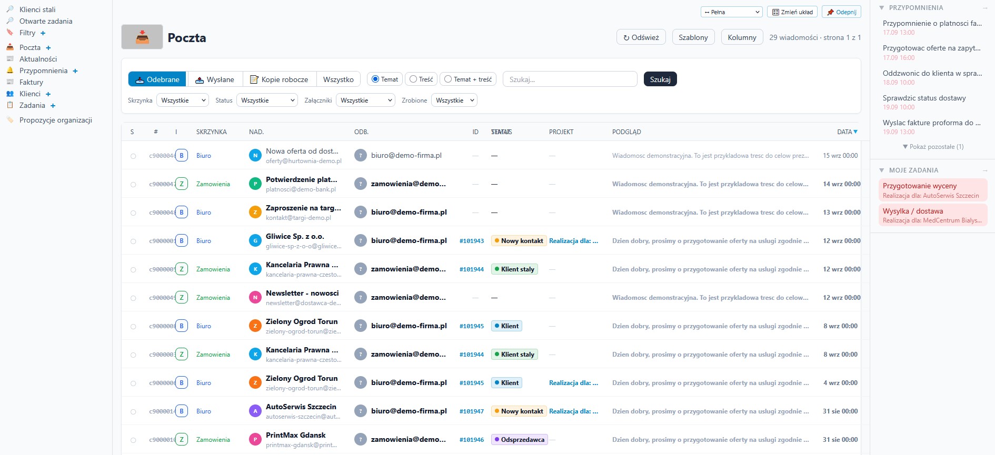The width and height of the screenshot is (995, 455).
Task: Open Przygotowanie wyceny task card
Action: coord(933,190)
